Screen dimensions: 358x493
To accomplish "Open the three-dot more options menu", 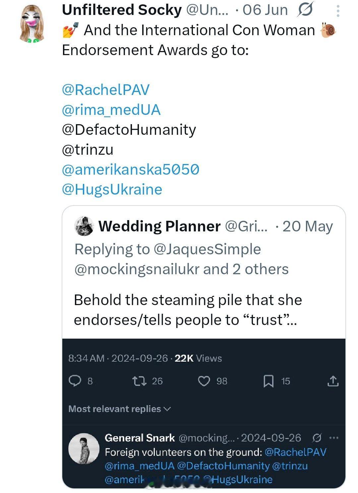I will pos(338,11).
